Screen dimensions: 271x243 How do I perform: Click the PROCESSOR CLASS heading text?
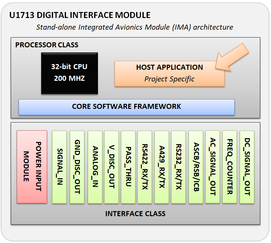click(x=47, y=45)
